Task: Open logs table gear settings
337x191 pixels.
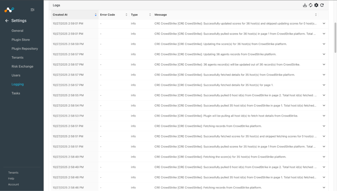Action: point(316,5)
